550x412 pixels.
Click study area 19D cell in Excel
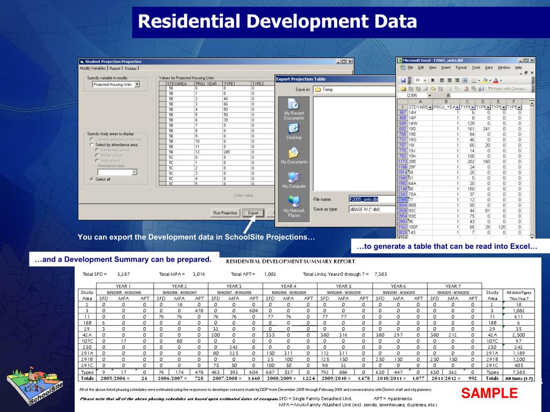click(420, 129)
